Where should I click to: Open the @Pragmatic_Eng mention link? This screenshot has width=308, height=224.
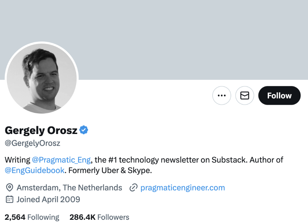pos(61,160)
